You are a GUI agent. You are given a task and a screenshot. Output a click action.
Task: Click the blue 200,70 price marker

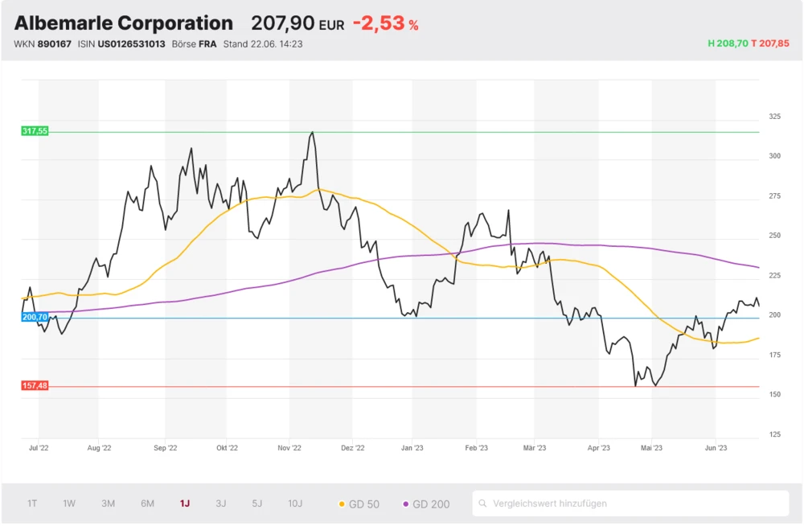[x=35, y=318]
